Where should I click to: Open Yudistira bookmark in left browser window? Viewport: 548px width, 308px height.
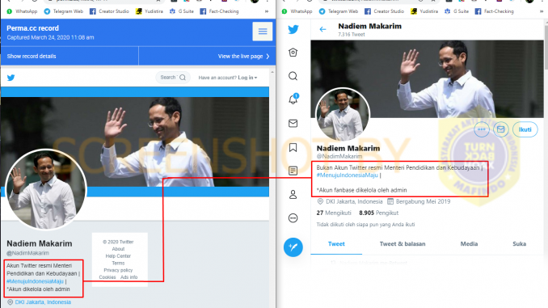(x=150, y=11)
